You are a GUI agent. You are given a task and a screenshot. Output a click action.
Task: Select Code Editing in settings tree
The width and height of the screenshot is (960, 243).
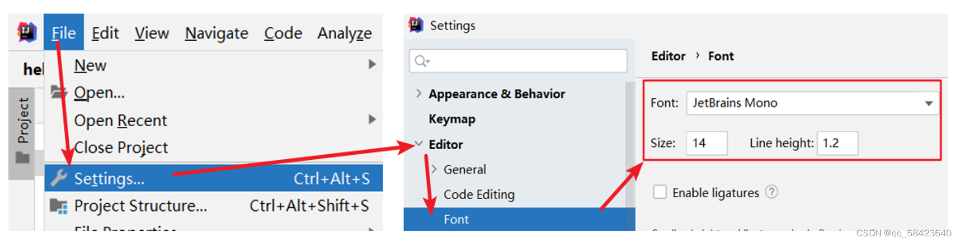click(x=479, y=194)
